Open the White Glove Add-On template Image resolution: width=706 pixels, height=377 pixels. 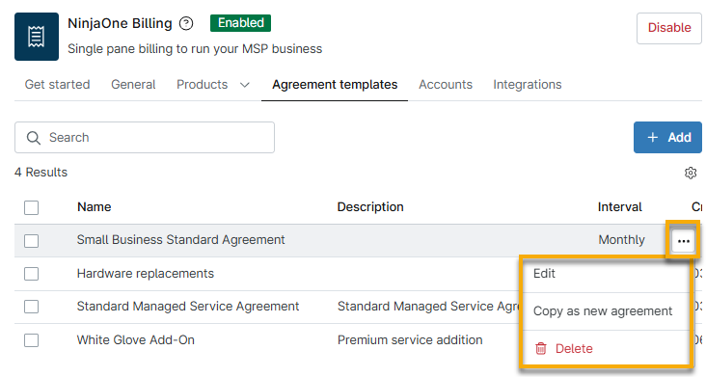136,340
